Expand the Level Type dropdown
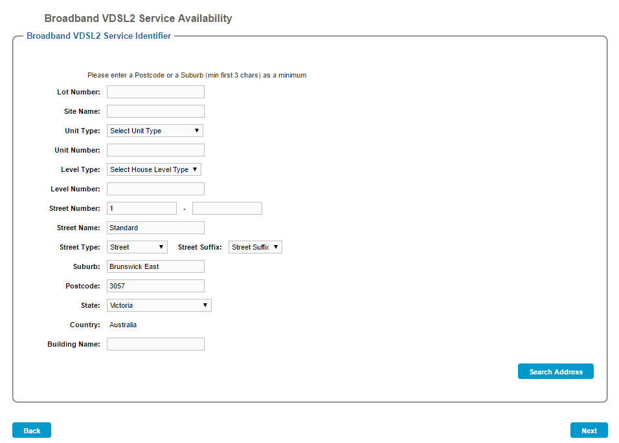 pyautogui.click(x=154, y=169)
